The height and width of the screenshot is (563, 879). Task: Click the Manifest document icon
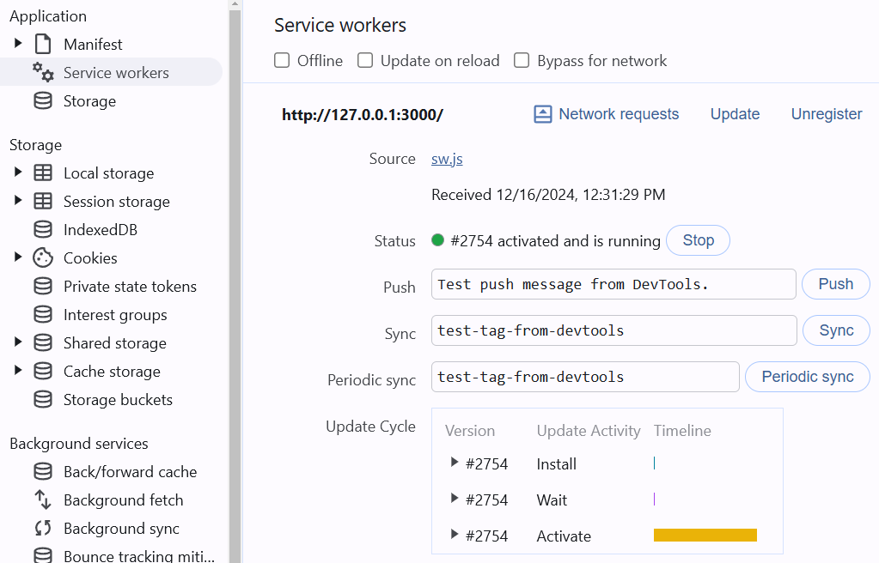[43, 45]
